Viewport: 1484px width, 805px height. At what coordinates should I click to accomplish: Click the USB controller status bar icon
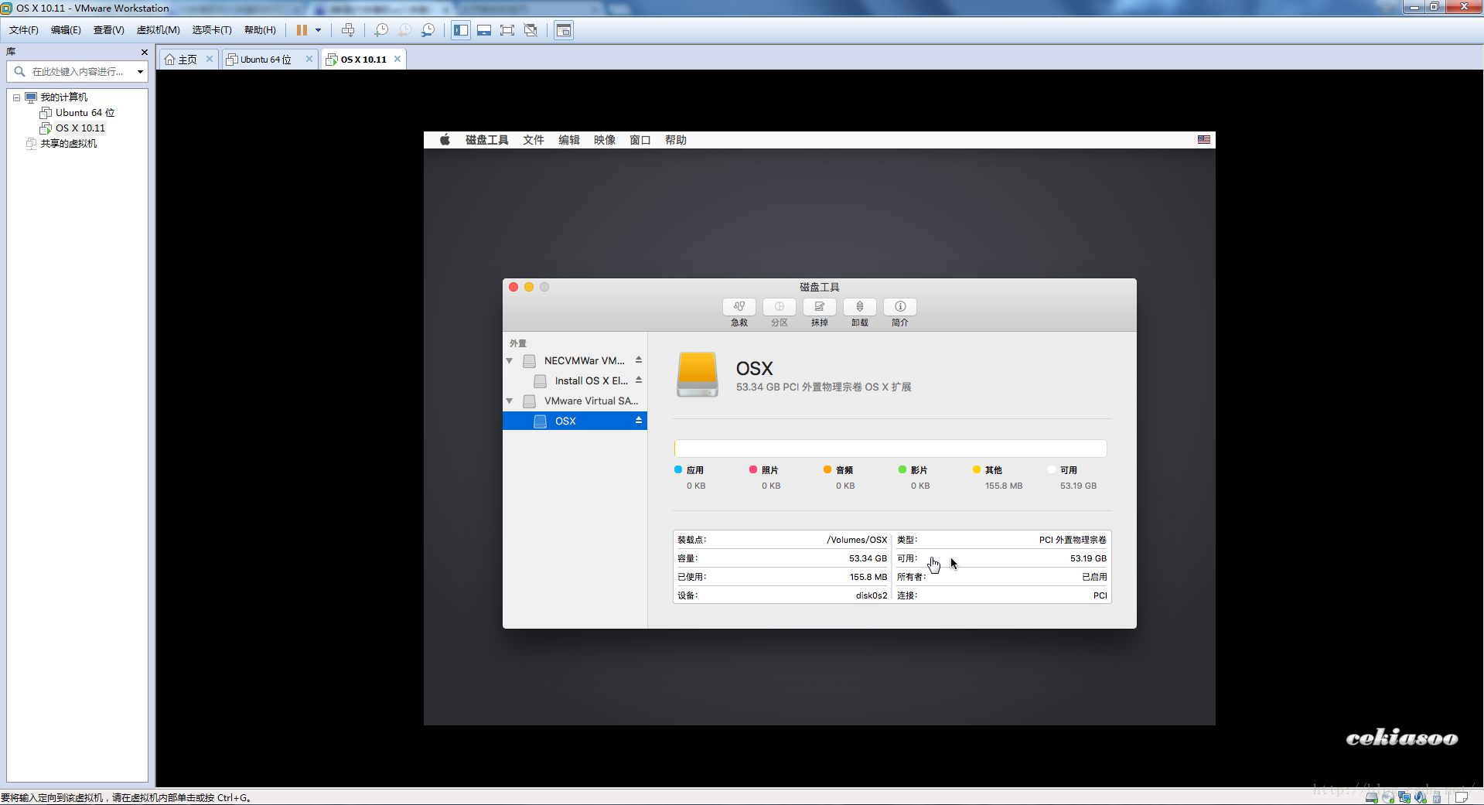tap(1437, 797)
